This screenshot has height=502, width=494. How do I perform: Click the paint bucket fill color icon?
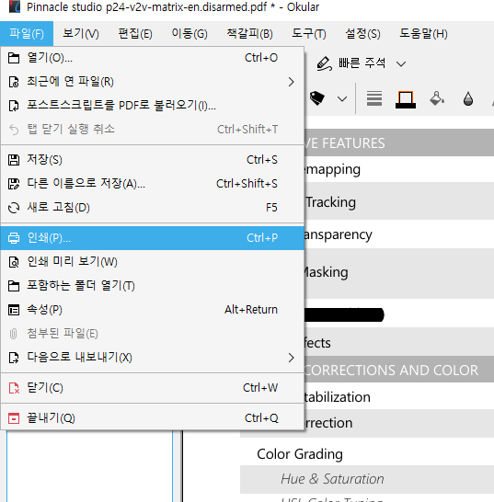tap(437, 98)
